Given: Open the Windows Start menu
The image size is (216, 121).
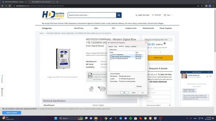Looking at the screenshot, I should pyautogui.click(x=56, y=118).
